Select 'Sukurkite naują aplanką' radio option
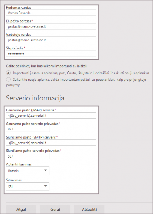153x214 pixels. (x=8, y=79)
